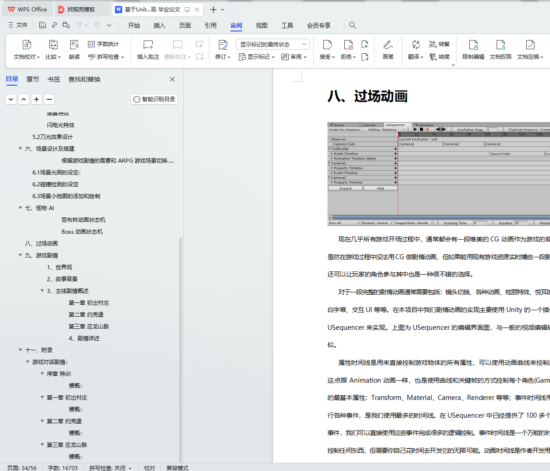
Task: Open the 显示标记 dropdown
Action: [x=257, y=57]
